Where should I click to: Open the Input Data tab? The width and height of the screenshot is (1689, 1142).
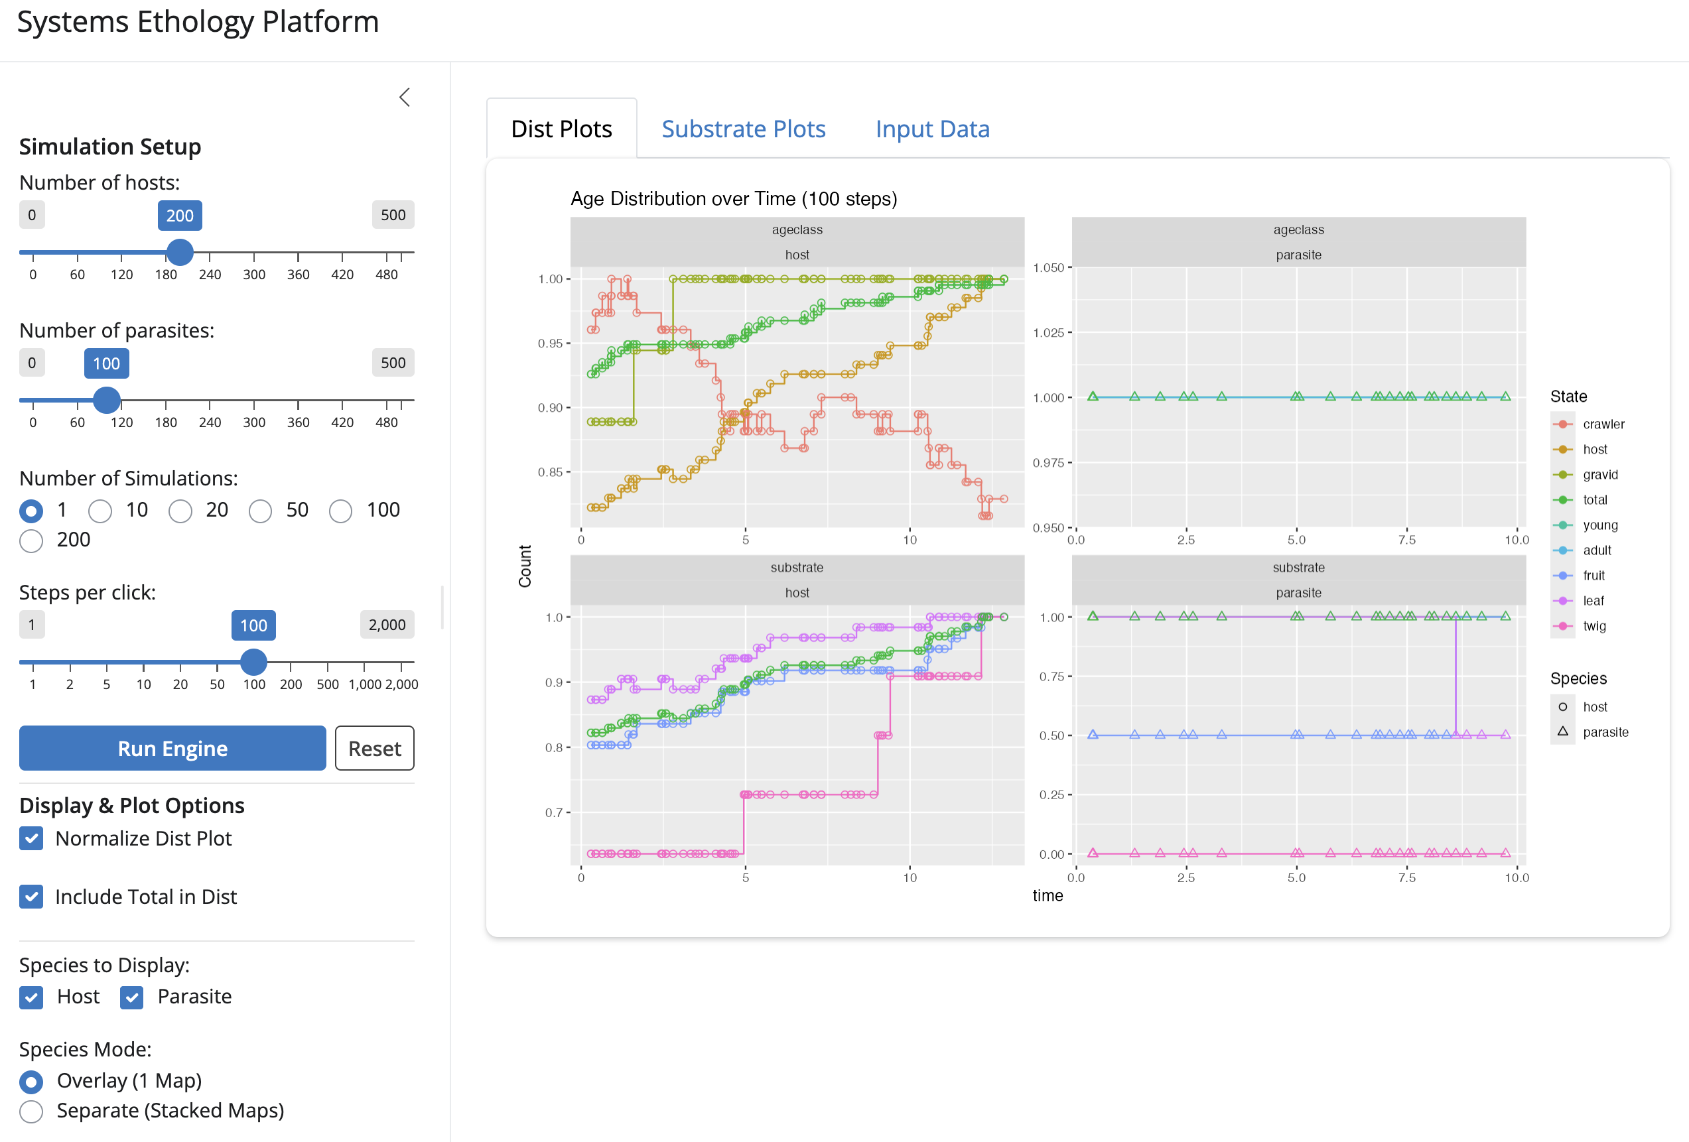tap(933, 129)
